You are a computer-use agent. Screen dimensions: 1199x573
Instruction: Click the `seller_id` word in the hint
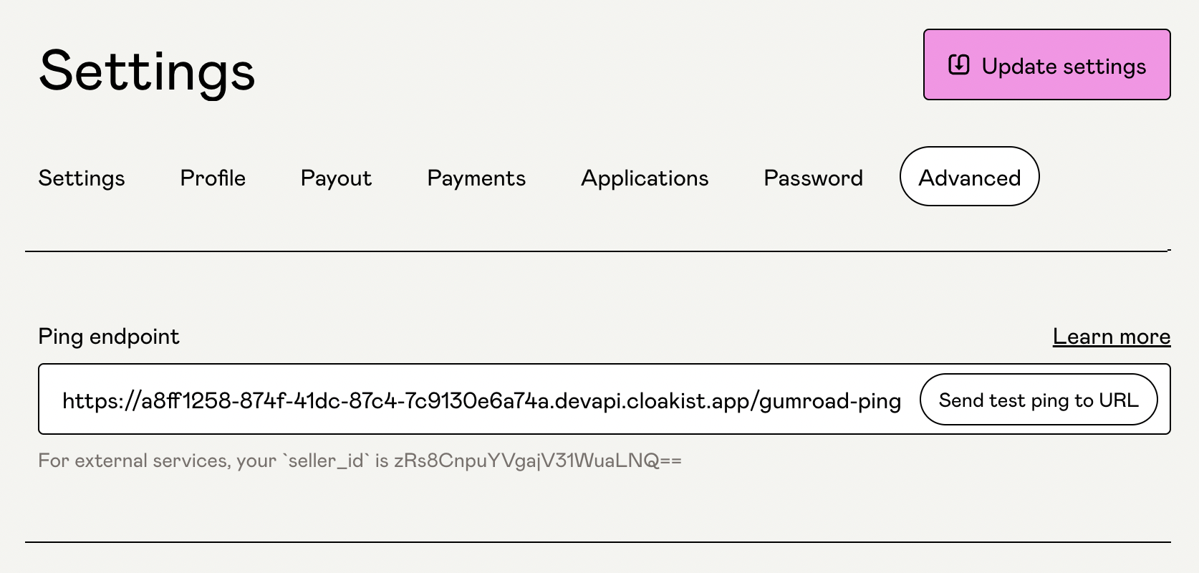pyautogui.click(x=326, y=460)
